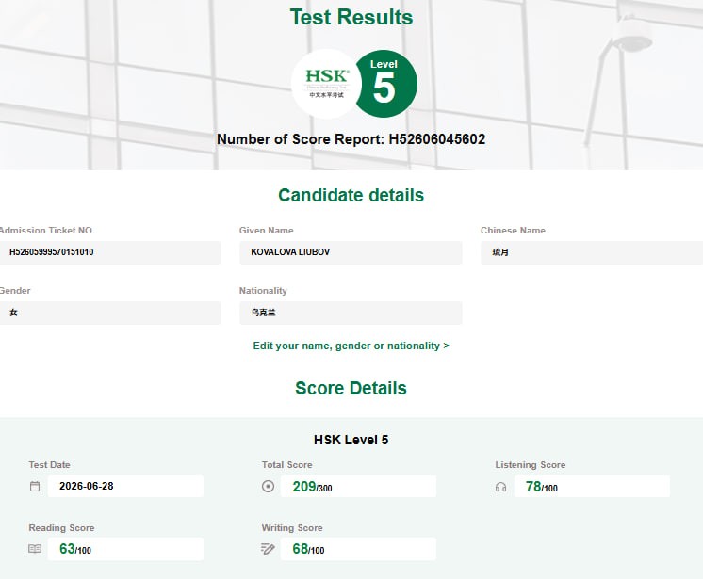Click the 'Candidate details' heading

click(x=351, y=195)
